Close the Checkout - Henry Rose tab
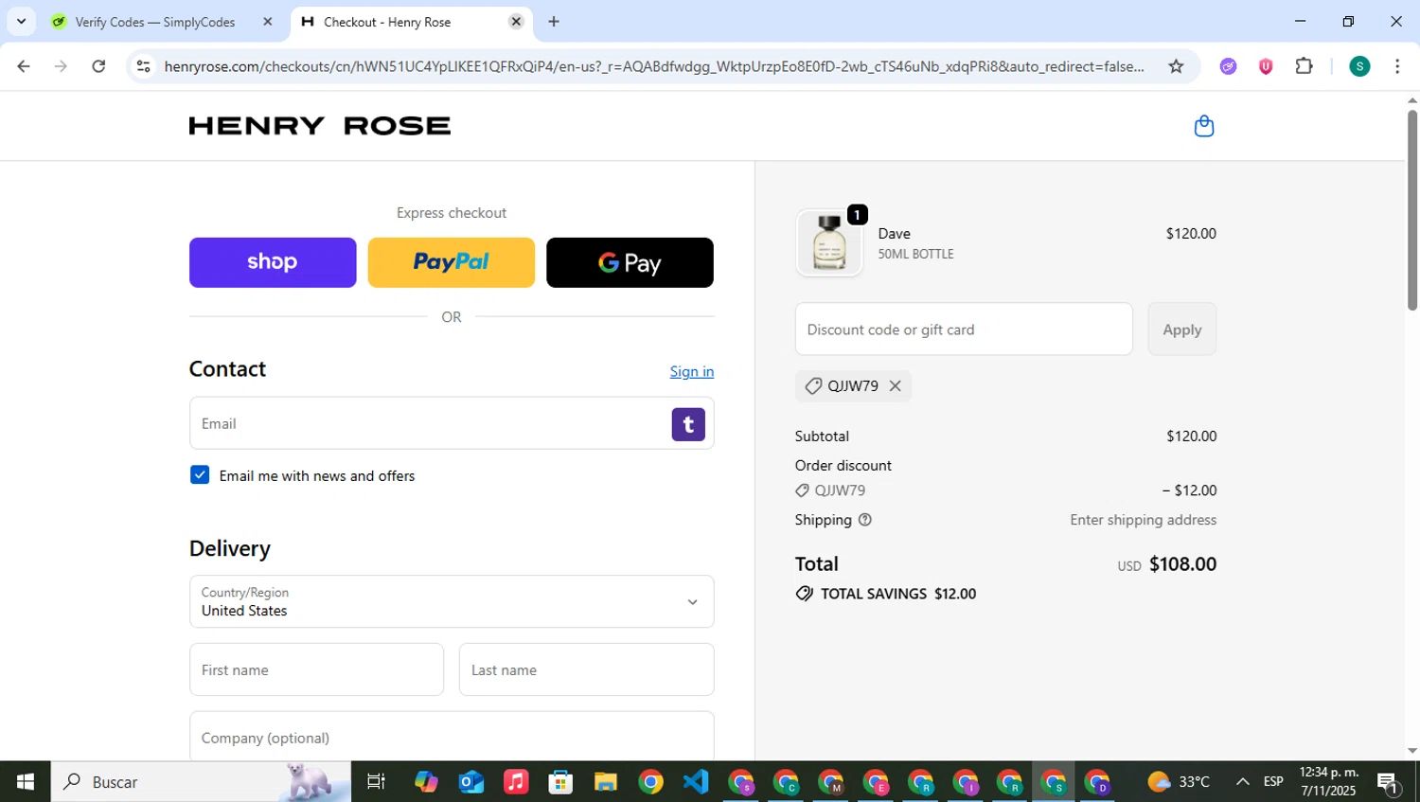Image resolution: width=1420 pixels, height=802 pixels. pos(516,22)
